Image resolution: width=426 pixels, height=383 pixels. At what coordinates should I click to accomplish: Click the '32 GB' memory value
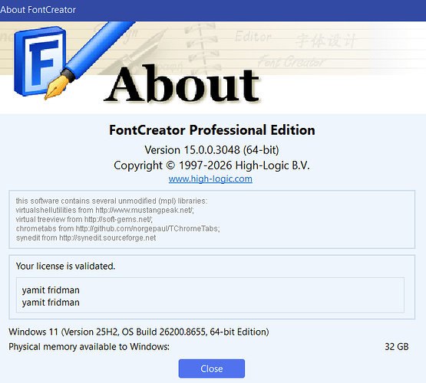pos(397,347)
